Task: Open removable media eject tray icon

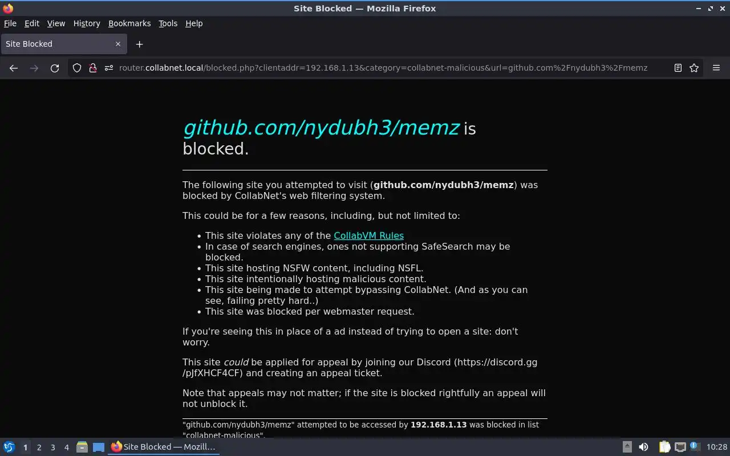Action: pos(627,447)
